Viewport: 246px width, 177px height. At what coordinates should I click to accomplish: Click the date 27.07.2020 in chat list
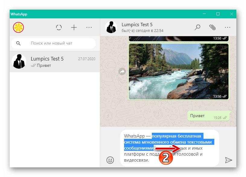[x=87, y=59]
